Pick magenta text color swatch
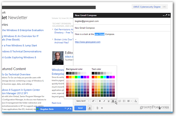Image resolution: width=176 pixels, height=116 pixels. pos(114,77)
